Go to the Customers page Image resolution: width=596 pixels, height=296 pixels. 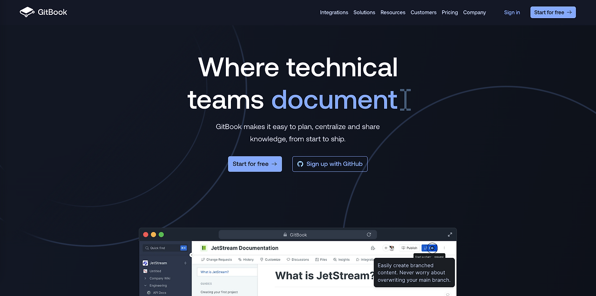423,13
